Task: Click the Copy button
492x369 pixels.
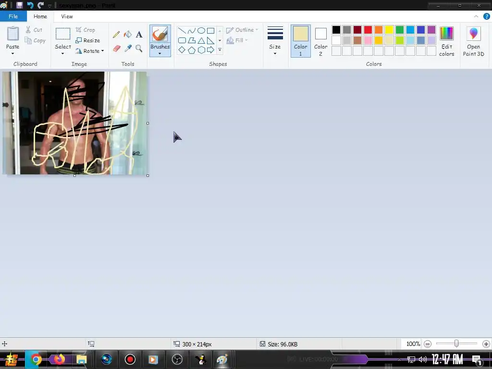Action: [35, 40]
